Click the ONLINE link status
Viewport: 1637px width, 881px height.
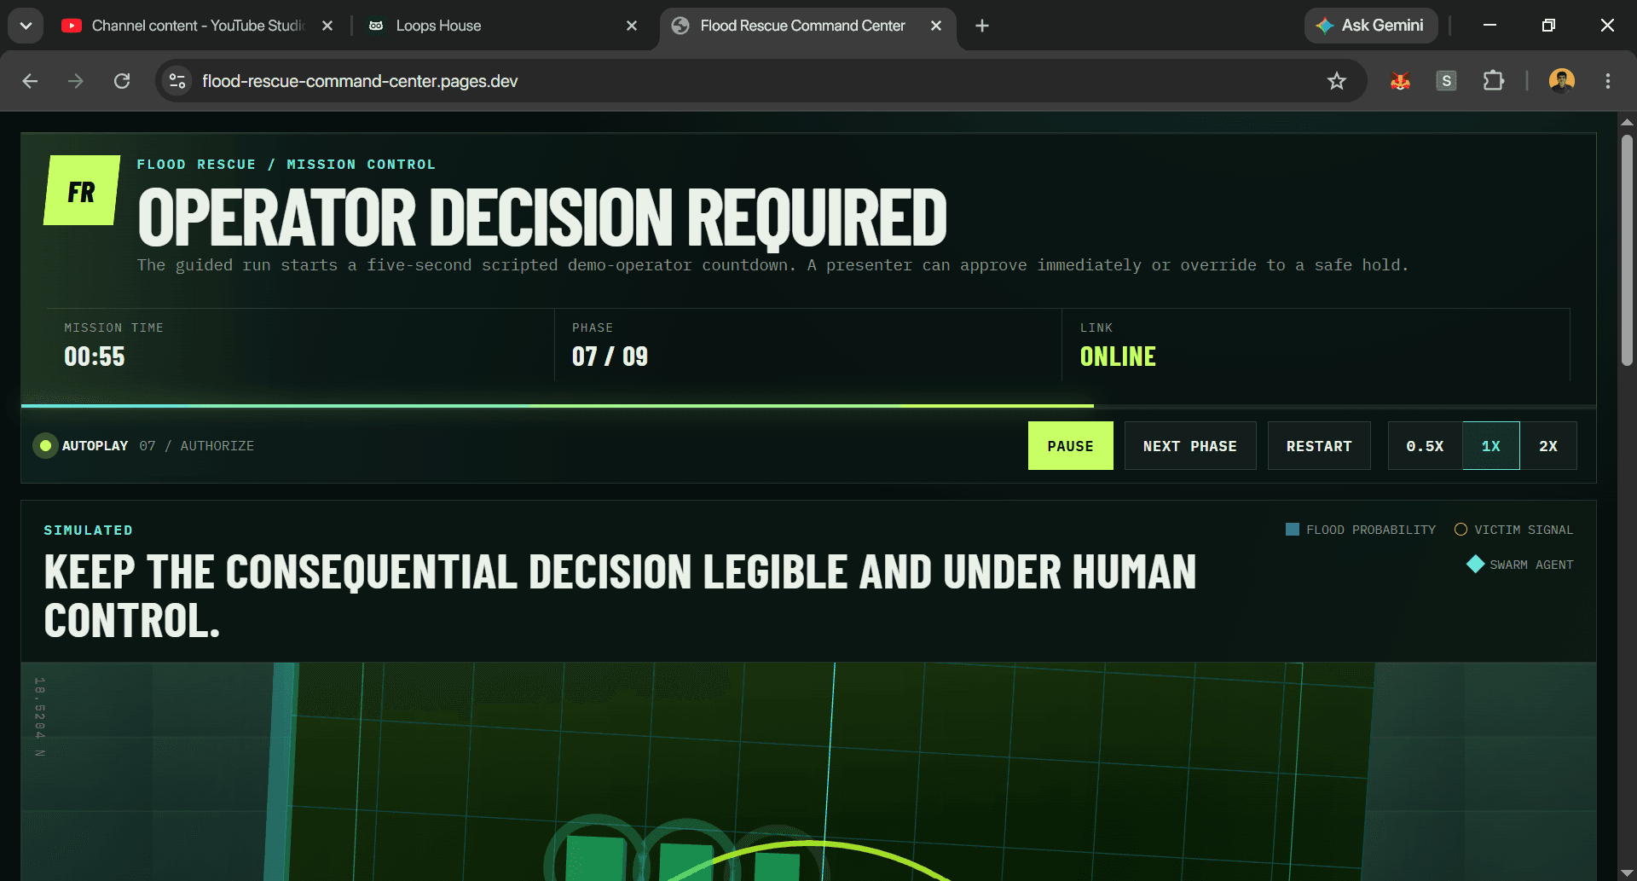1118,356
